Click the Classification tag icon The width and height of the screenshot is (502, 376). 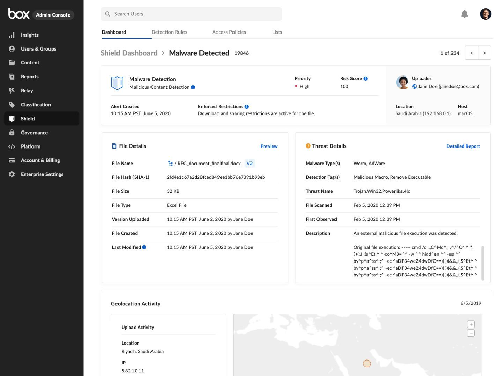coord(12,105)
